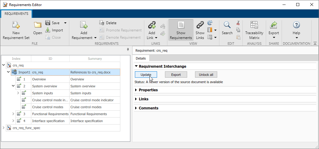Select the Functional Requirements tree row
The width and height of the screenshot is (319, 149).
pos(50,114)
